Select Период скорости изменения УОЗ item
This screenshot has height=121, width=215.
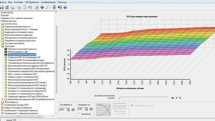click(23, 77)
